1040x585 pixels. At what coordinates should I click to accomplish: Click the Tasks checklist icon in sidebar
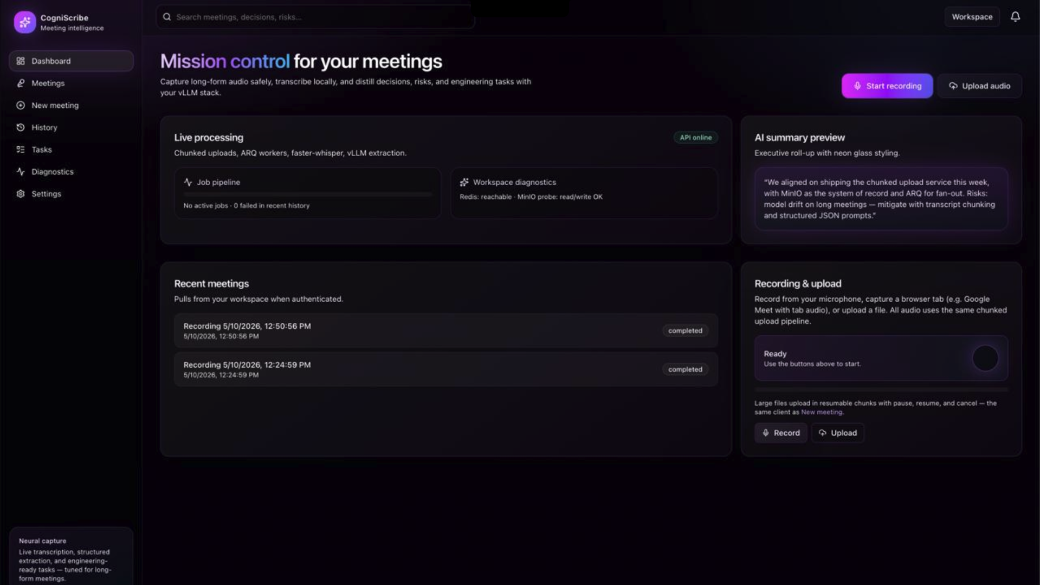[21, 149]
